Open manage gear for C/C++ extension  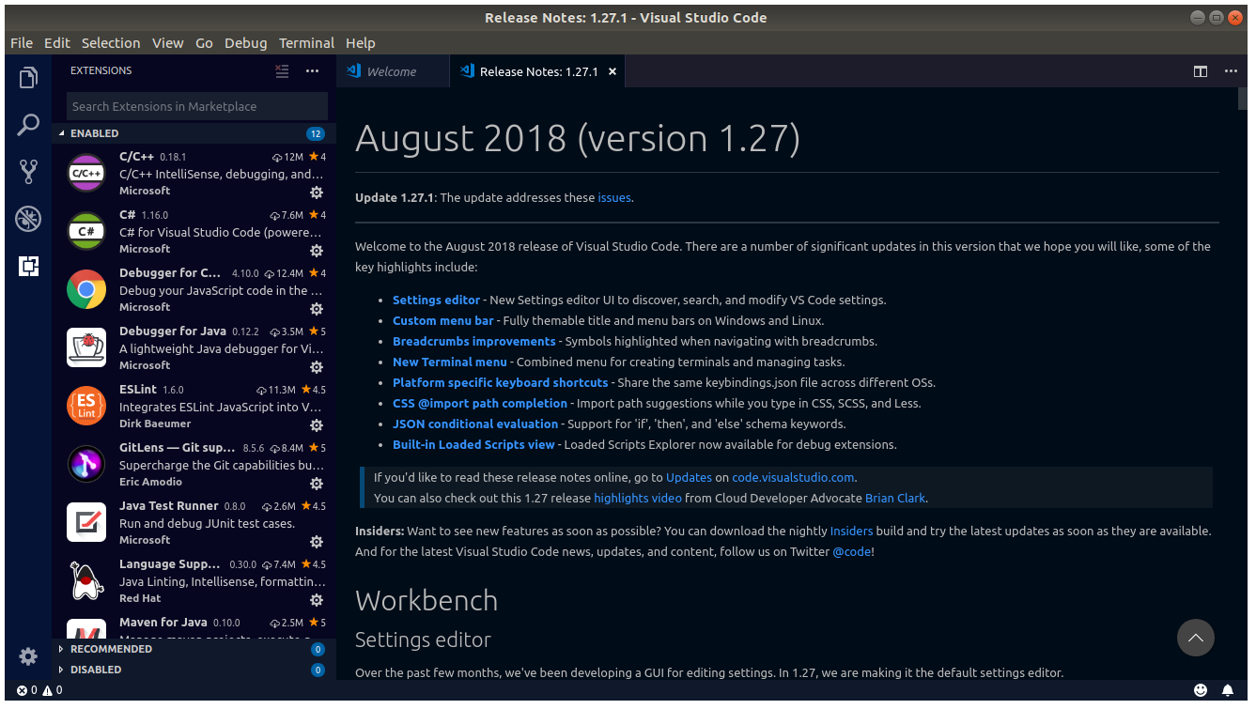317,193
